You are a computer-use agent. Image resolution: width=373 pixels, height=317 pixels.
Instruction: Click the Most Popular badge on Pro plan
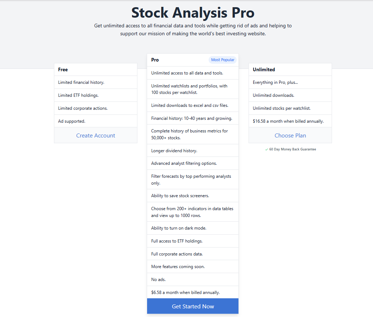[x=222, y=60]
